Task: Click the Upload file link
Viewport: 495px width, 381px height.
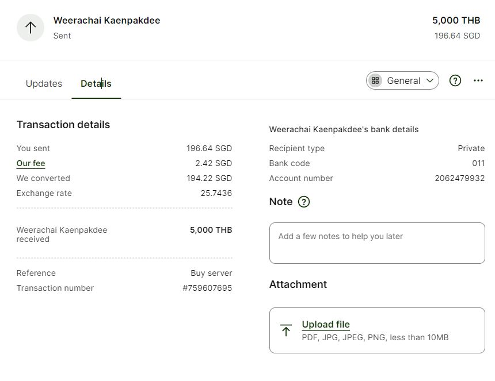Action: 326,324
